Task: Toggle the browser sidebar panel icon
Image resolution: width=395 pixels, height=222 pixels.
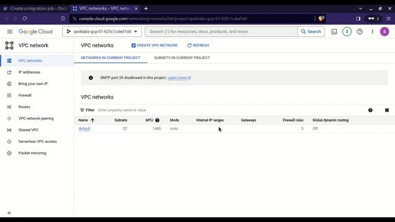Action: click(x=358, y=18)
